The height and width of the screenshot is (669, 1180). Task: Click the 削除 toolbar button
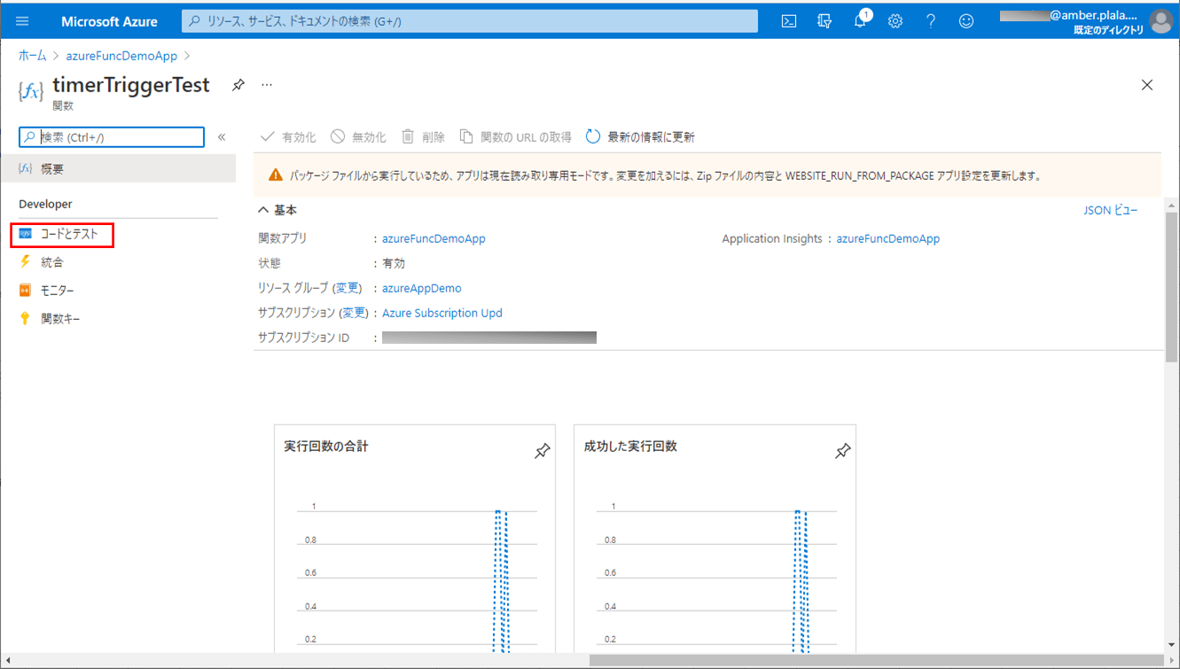(x=423, y=137)
